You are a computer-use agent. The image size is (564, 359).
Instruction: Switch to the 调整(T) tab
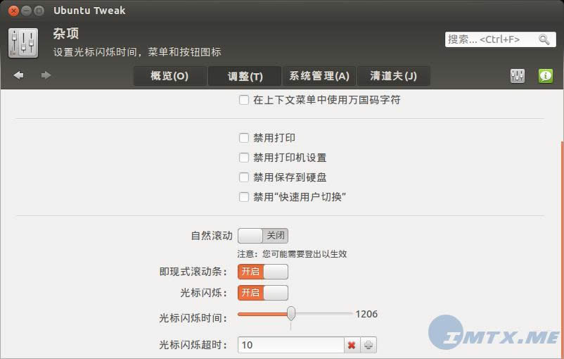(245, 76)
